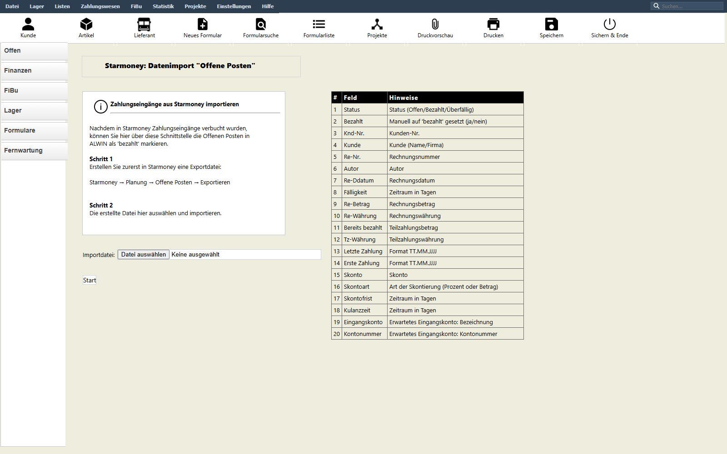
Task: Select the 'Kontonummer' field cell
Action: point(364,334)
